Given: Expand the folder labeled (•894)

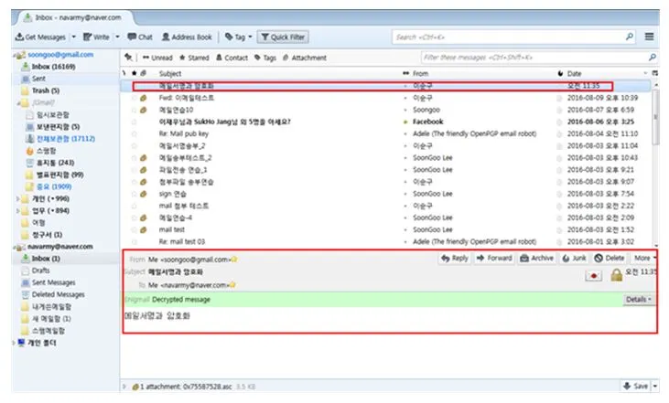Looking at the screenshot, I should pos(18,210).
